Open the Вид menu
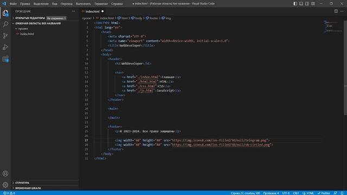347x195 pixels. coord(54,4)
